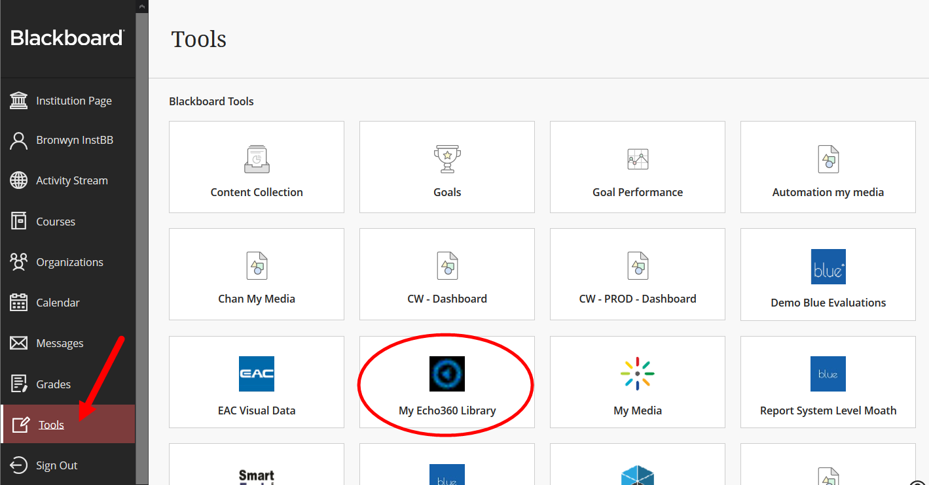The image size is (929, 485).
Task: Open the Content Collection drawer icon
Action: point(257,159)
